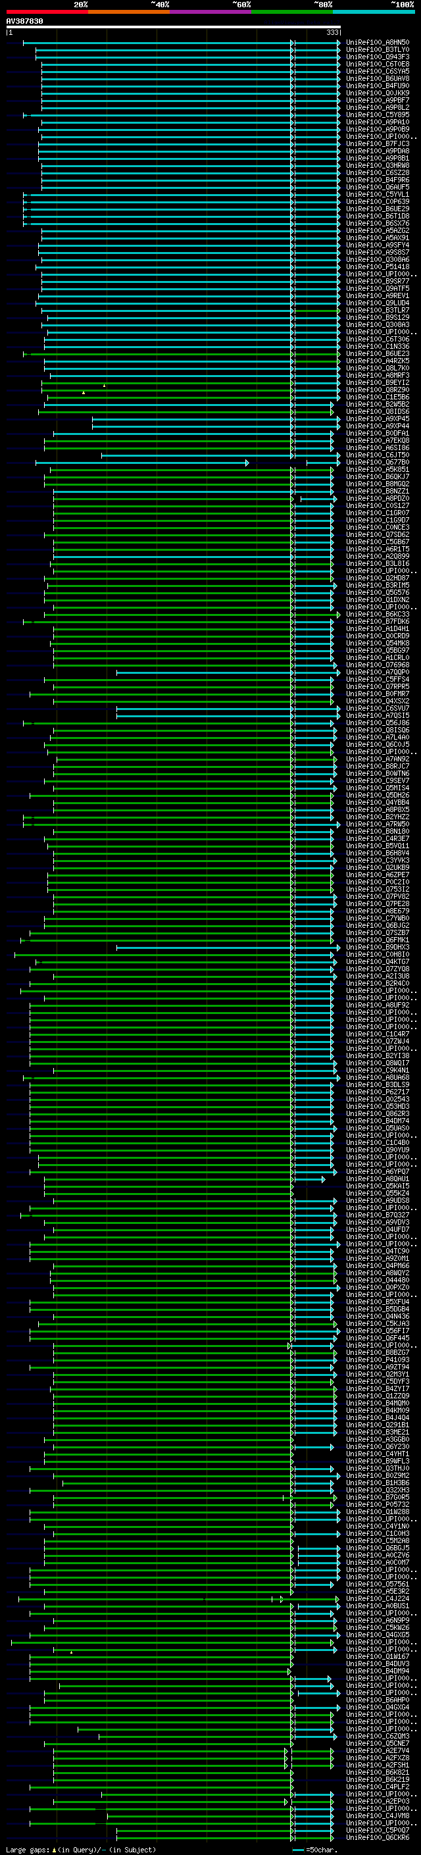Click the query name AV387830
Screen dimensions: 421x1855
coord(24,22)
